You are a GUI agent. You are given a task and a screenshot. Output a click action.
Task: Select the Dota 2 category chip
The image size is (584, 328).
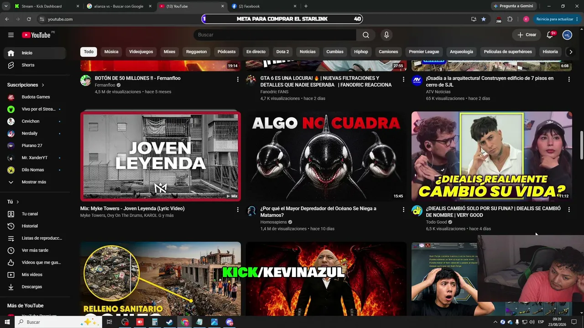(282, 52)
